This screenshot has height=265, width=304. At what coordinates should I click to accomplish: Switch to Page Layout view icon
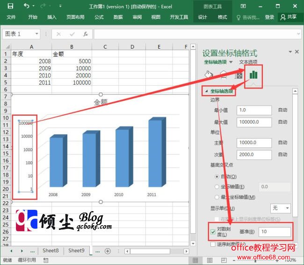tap(210, 260)
